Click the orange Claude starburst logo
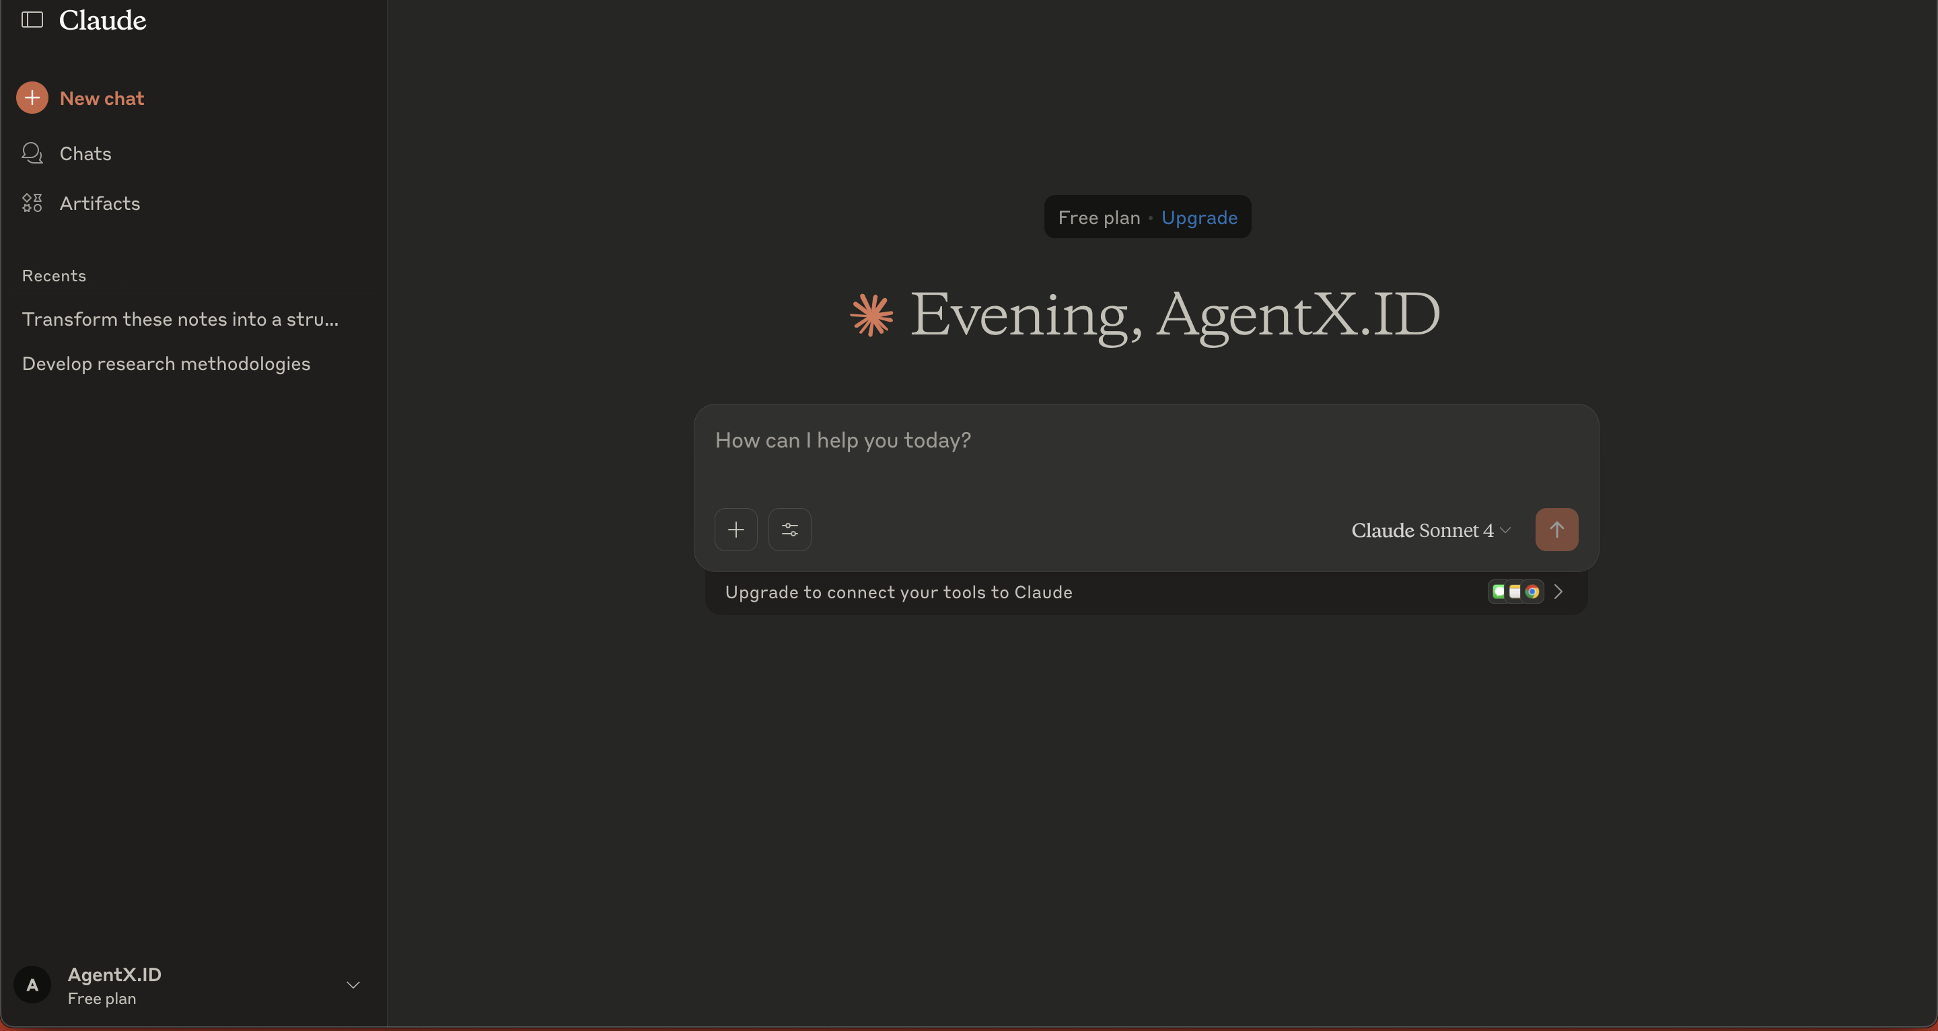Screen dimensions: 1938x1031 pos(871,314)
